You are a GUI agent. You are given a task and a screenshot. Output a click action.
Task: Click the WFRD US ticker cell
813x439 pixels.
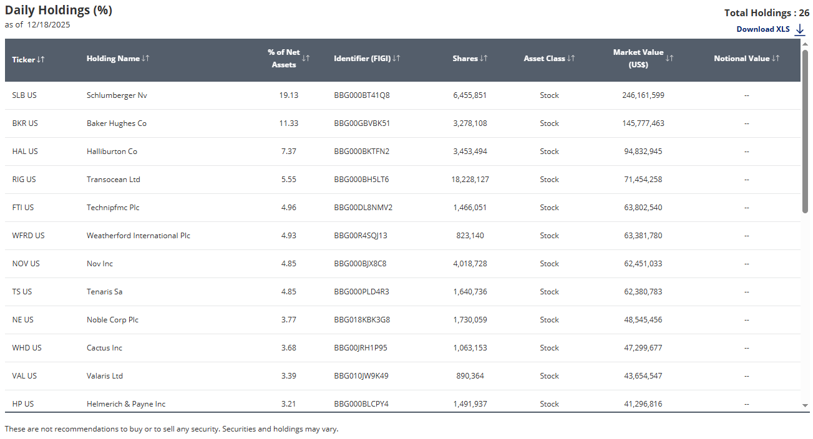coord(28,236)
